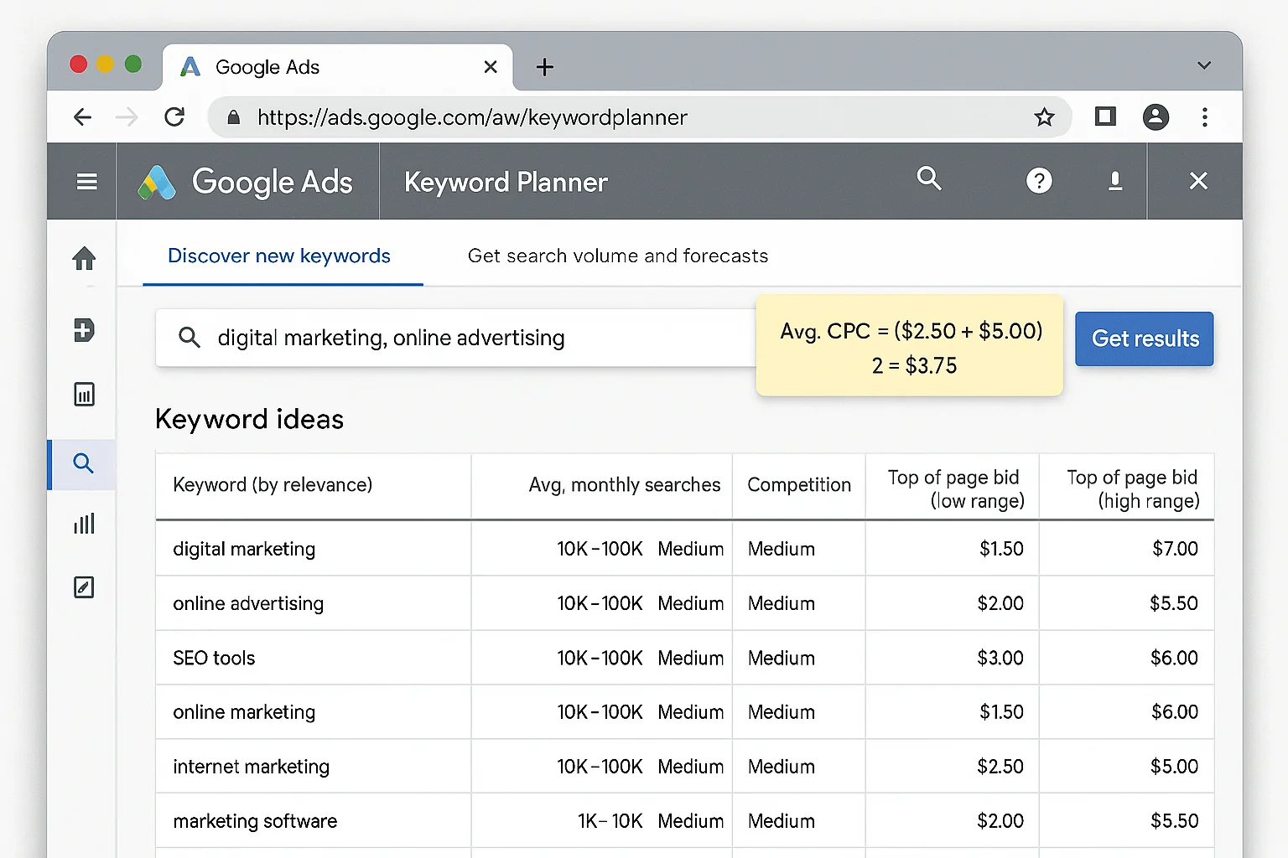
Task: Expand the browser profile avatar menu
Action: point(1156,117)
